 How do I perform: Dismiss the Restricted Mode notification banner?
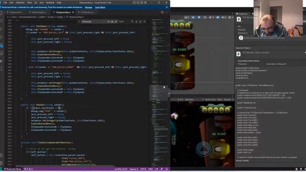pyautogui.click(x=167, y=7)
